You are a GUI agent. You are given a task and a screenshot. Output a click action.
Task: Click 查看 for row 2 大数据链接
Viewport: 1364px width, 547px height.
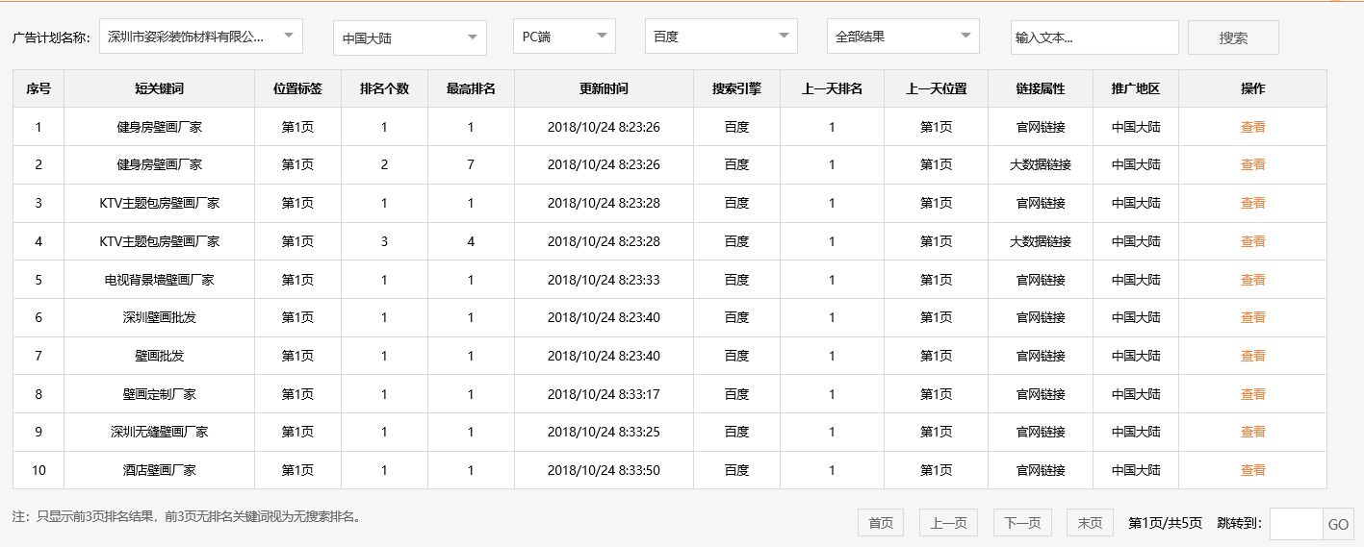tap(1252, 164)
